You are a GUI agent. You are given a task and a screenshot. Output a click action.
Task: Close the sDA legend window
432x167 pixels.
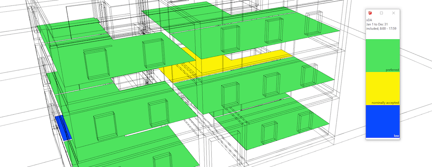[394, 13]
